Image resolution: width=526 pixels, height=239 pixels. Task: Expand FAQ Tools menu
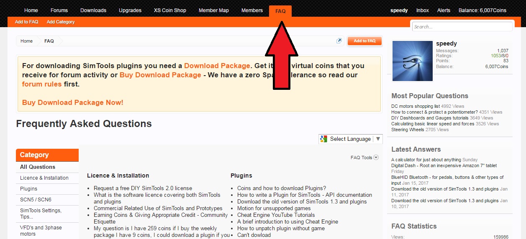tap(364, 158)
